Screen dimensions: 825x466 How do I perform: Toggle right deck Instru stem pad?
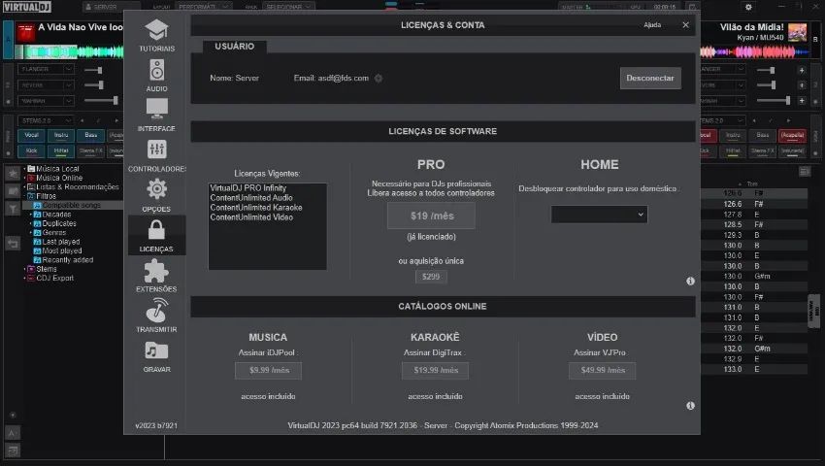733,135
